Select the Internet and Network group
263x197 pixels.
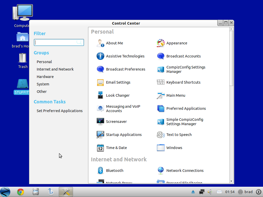tap(55, 69)
